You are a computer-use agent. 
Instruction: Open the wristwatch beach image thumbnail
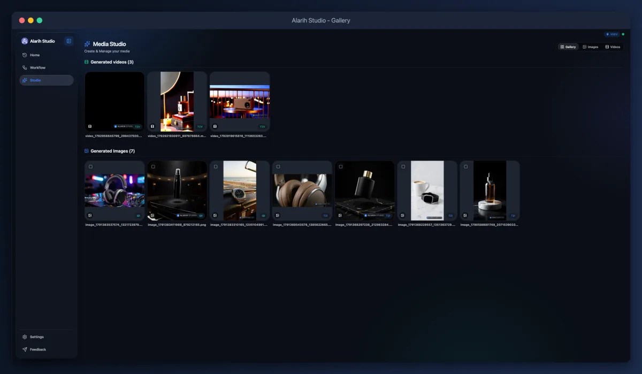(x=240, y=190)
